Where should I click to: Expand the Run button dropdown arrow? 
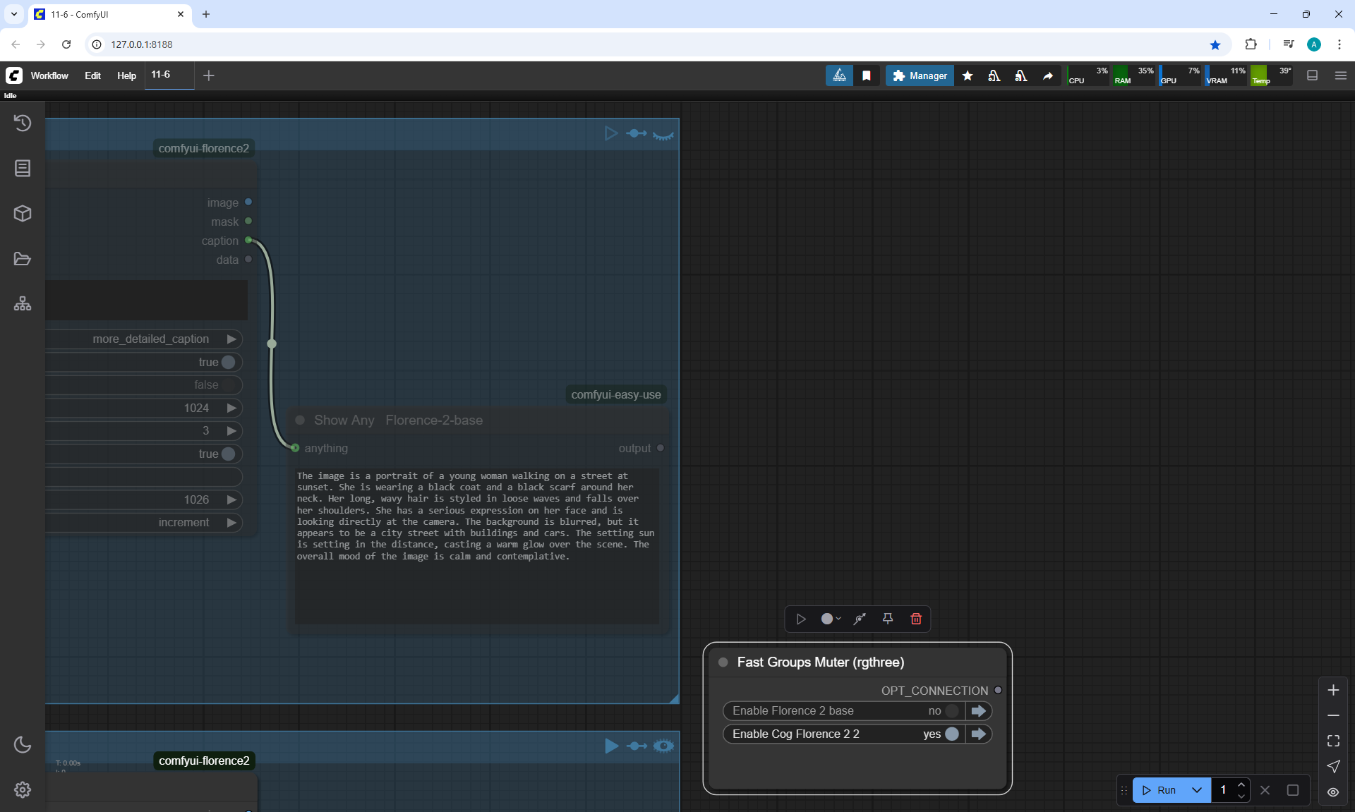tap(1197, 790)
